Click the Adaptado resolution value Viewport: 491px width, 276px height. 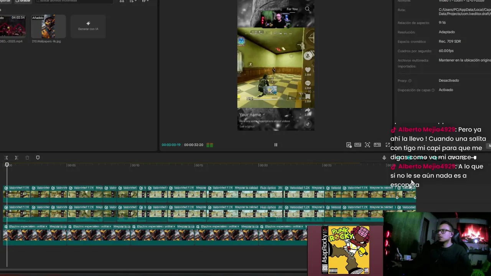(447, 32)
